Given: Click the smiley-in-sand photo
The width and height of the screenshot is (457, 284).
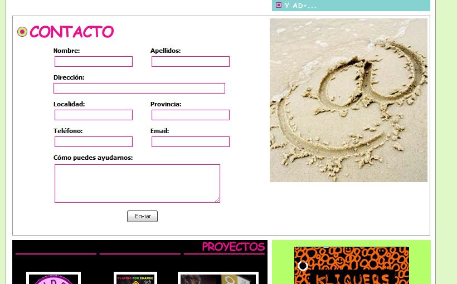Looking at the screenshot, I should (348, 100).
